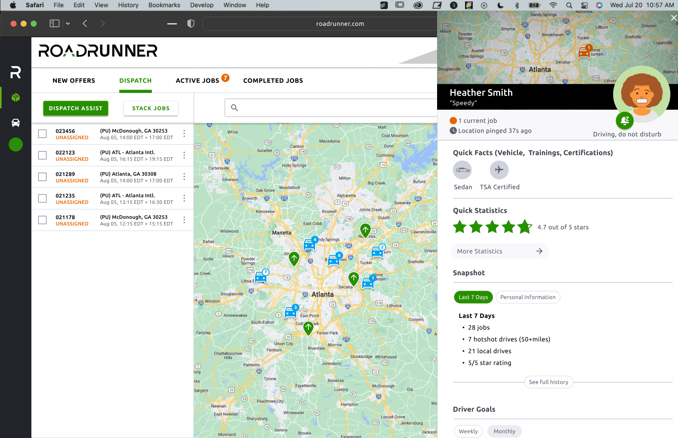This screenshot has height=438, width=678.
Task: Click orange car marker on driver mini map
Action: tap(585, 51)
